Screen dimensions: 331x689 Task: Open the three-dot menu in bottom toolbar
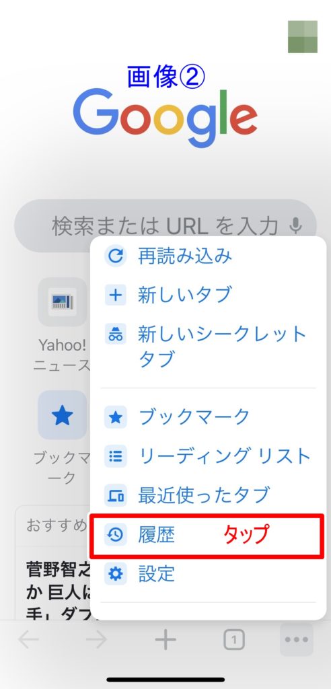[297, 640]
